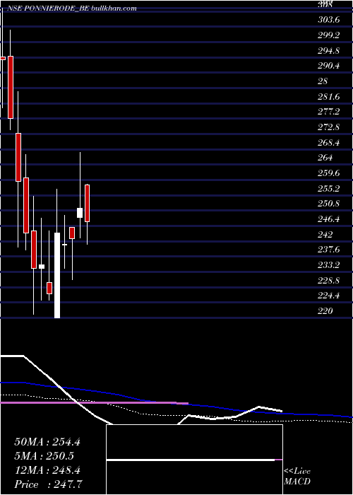Click the NSE PONNIERODE_BE chart title
Viewport: 353px width, 495px height.
[x=71, y=8]
